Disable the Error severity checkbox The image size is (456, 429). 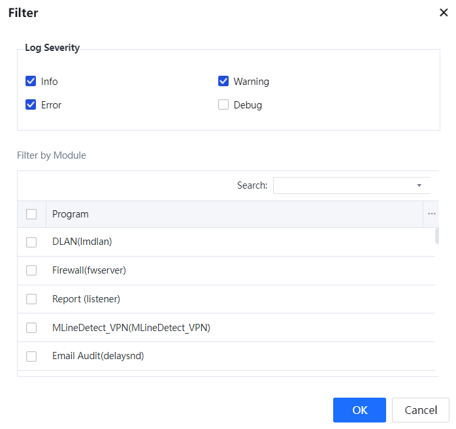[x=31, y=104]
